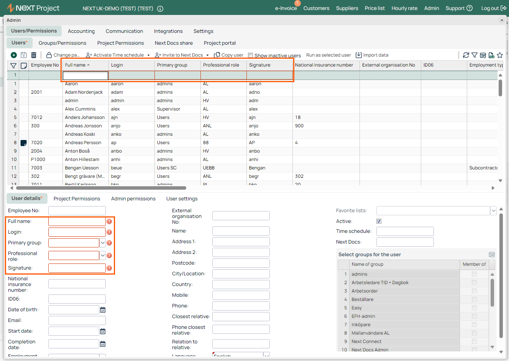The width and height of the screenshot is (509, 361).
Task: Select the Anders Johansson row
Action: click(253, 117)
